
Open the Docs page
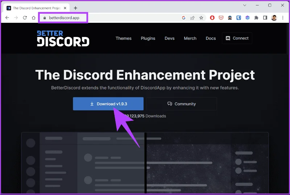(211, 38)
